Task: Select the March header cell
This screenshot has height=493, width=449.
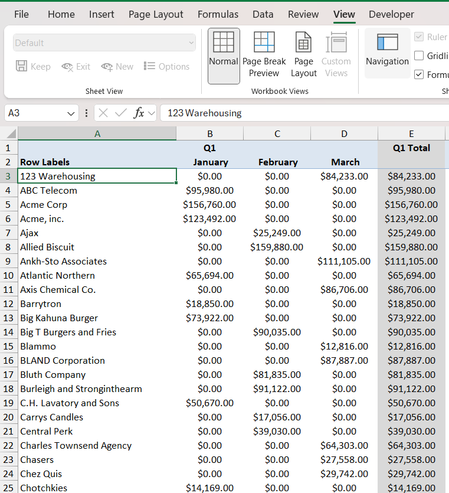Action: point(345,162)
